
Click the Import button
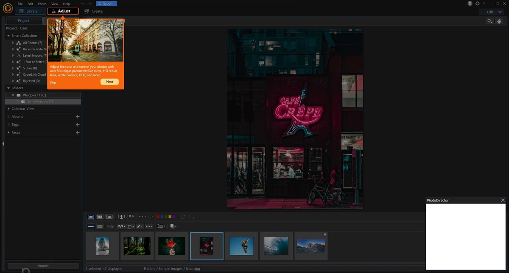click(x=43, y=266)
